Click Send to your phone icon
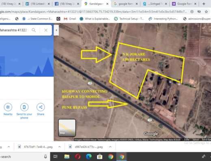This screenshot has height=161, width=211. pyautogui.click(x=24, y=107)
